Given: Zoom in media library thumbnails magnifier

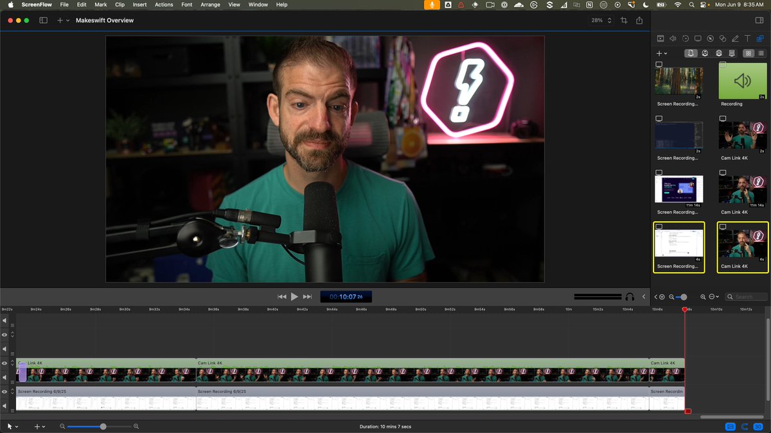Looking at the screenshot, I should point(703,297).
